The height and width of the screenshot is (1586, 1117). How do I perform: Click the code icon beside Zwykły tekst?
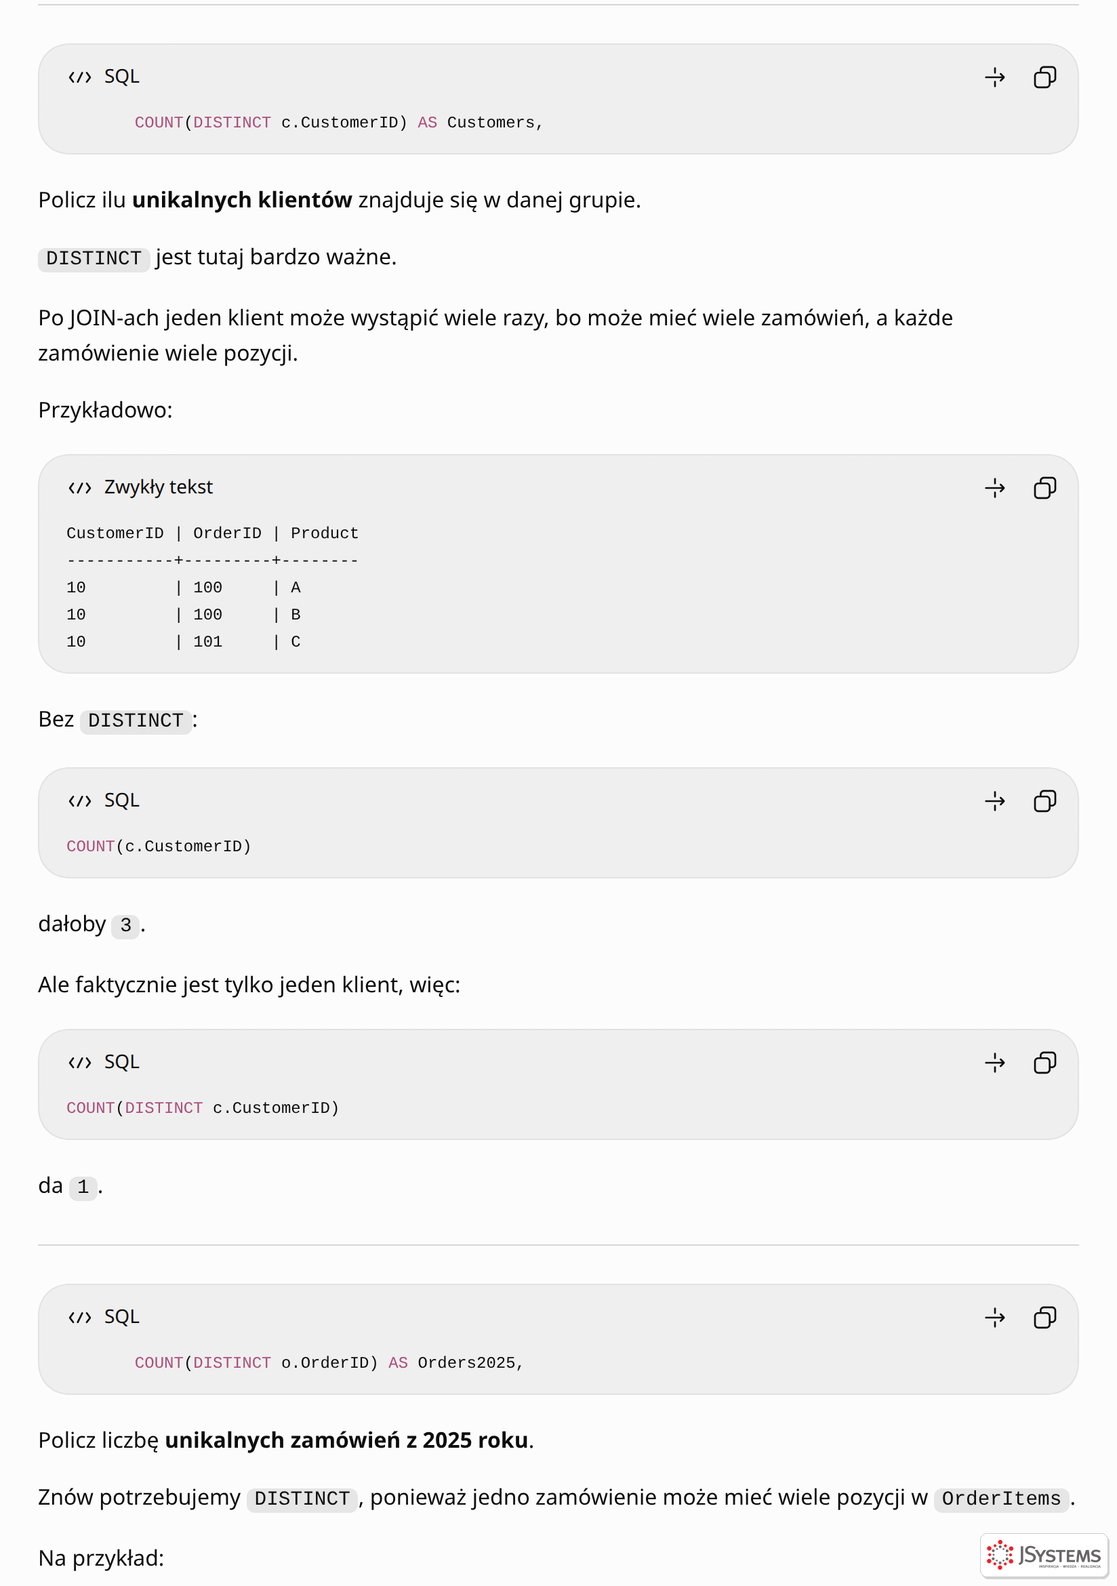80,489
